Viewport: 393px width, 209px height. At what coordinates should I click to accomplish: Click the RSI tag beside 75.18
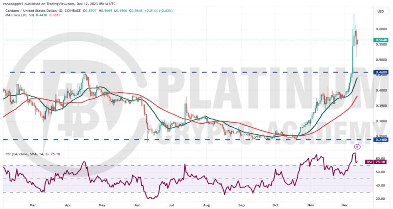pyautogui.click(x=369, y=162)
